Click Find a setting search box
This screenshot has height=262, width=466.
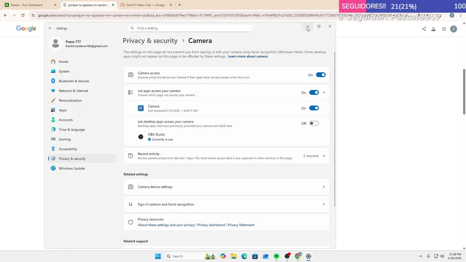[x=190, y=28]
